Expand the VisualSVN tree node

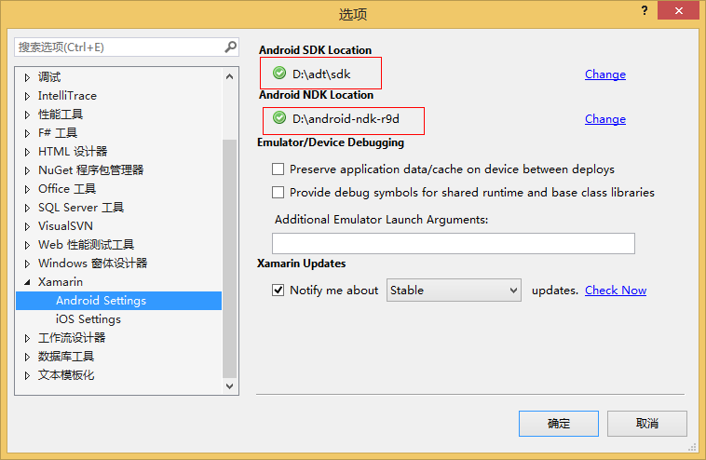click(27, 226)
